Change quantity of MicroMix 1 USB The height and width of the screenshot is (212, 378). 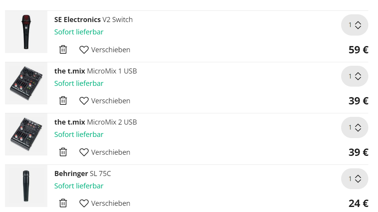coord(354,76)
